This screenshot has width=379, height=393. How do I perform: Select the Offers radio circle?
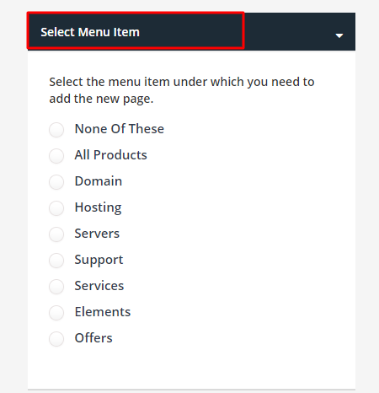pos(56,339)
